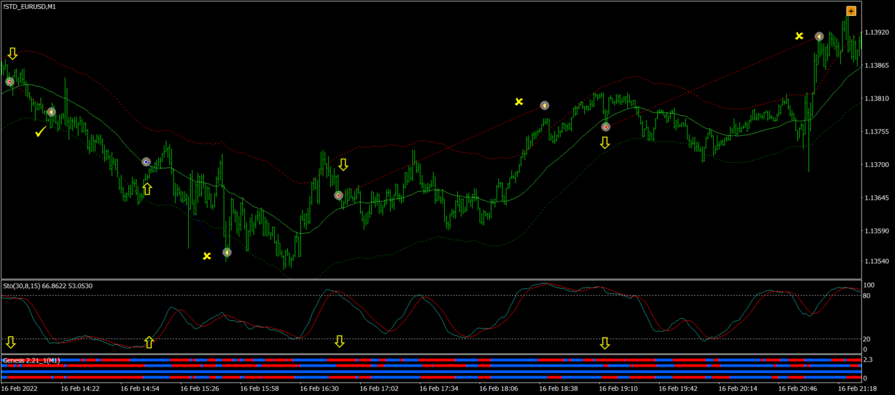Select the 1.13755 price axis label

(x=876, y=132)
